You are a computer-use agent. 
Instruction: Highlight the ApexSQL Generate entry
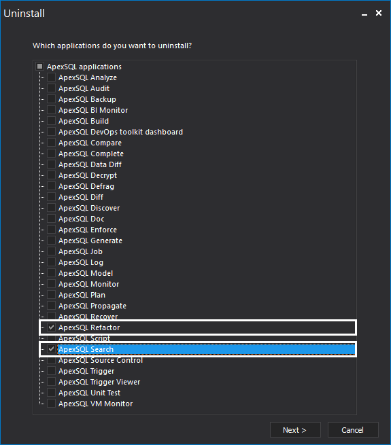coord(90,241)
